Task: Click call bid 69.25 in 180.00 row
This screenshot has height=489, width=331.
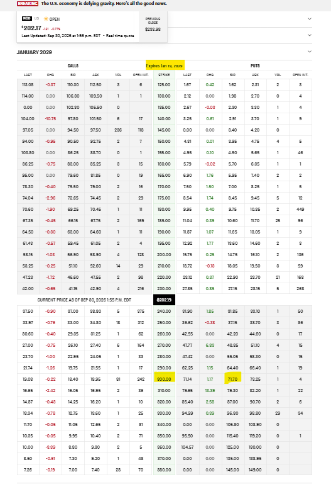Action: coord(73,210)
